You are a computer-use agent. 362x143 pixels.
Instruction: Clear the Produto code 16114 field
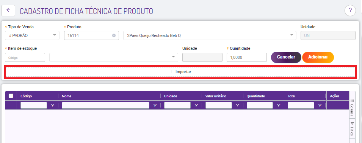114,35
